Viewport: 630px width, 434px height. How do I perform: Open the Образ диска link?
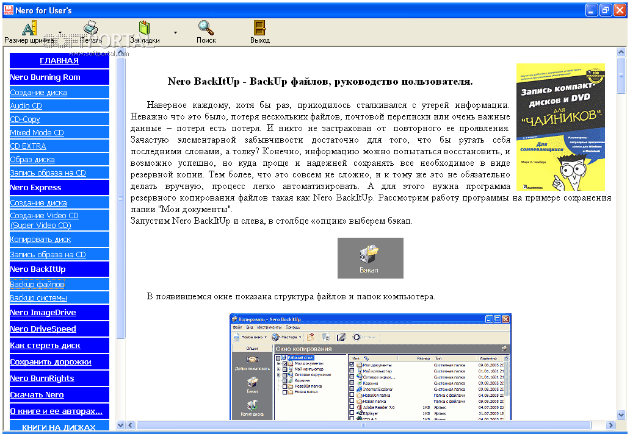(x=32, y=159)
